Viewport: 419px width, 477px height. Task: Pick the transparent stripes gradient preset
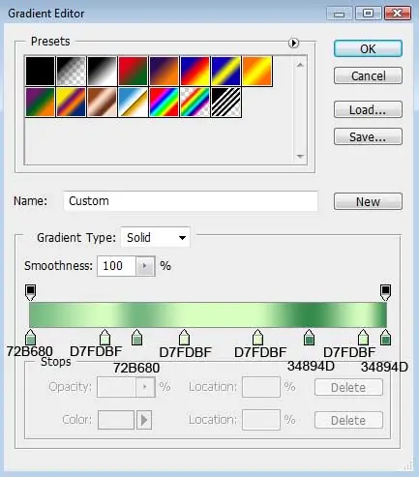tap(226, 102)
